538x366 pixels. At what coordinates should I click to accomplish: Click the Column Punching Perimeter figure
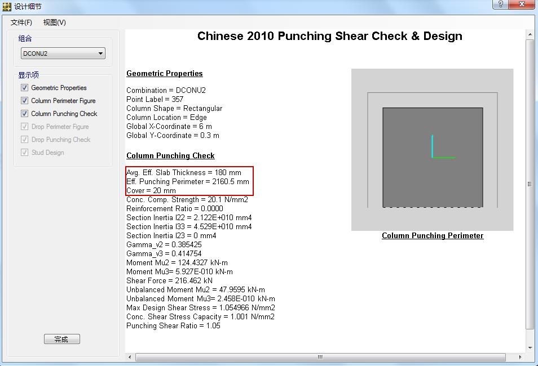(432, 150)
